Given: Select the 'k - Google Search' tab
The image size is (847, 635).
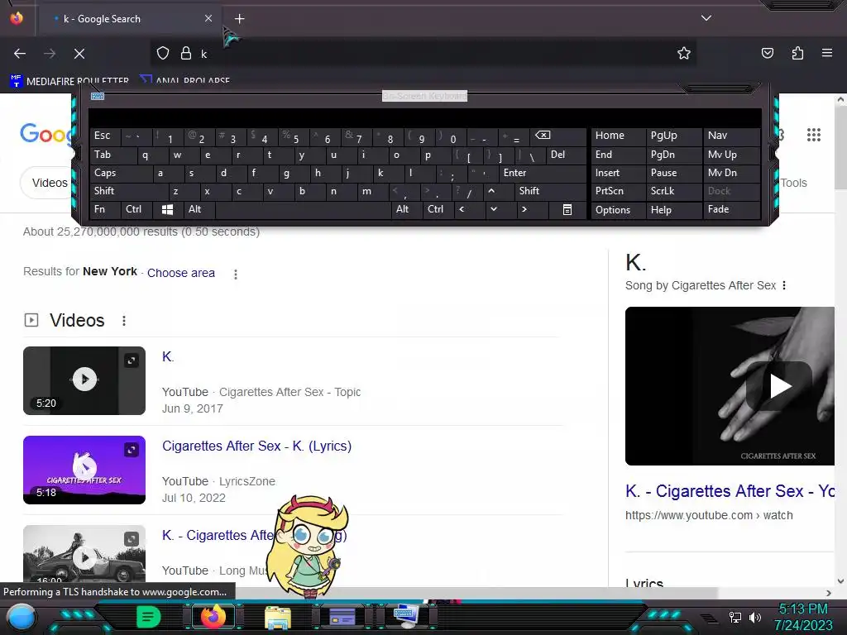Looking at the screenshot, I should tap(130, 18).
